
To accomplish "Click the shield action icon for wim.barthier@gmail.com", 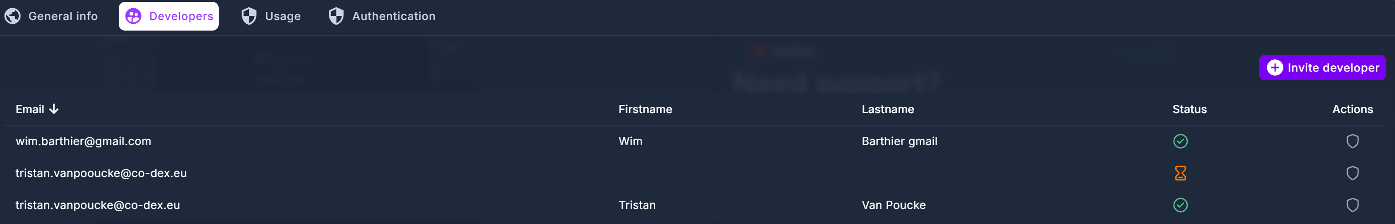I will point(1352,141).
